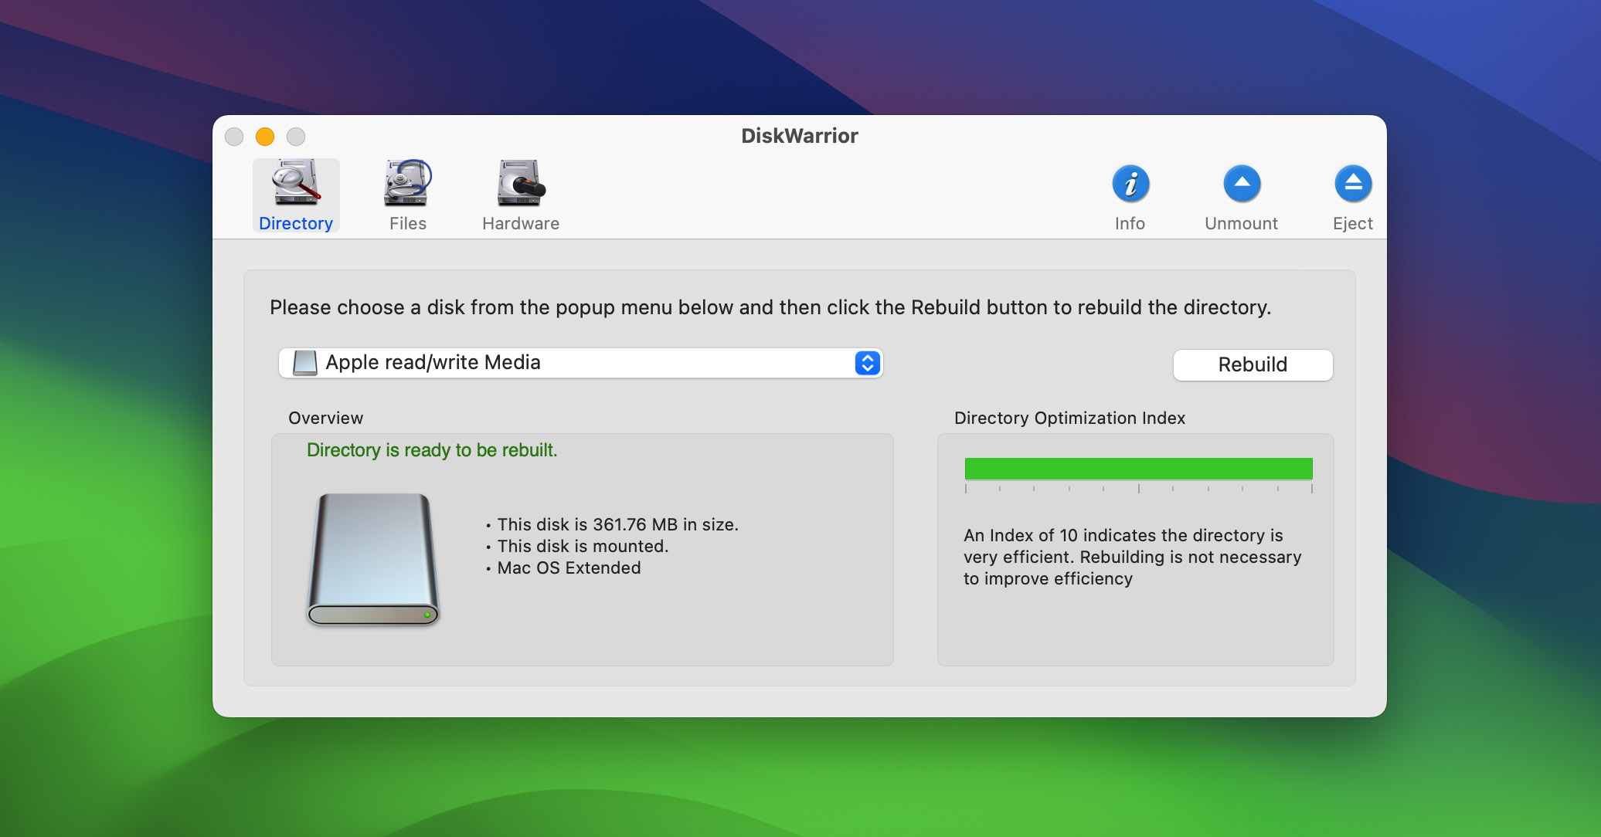The image size is (1601, 837).
Task: Click the blue chevron stepper on disk popup
Action: (868, 363)
